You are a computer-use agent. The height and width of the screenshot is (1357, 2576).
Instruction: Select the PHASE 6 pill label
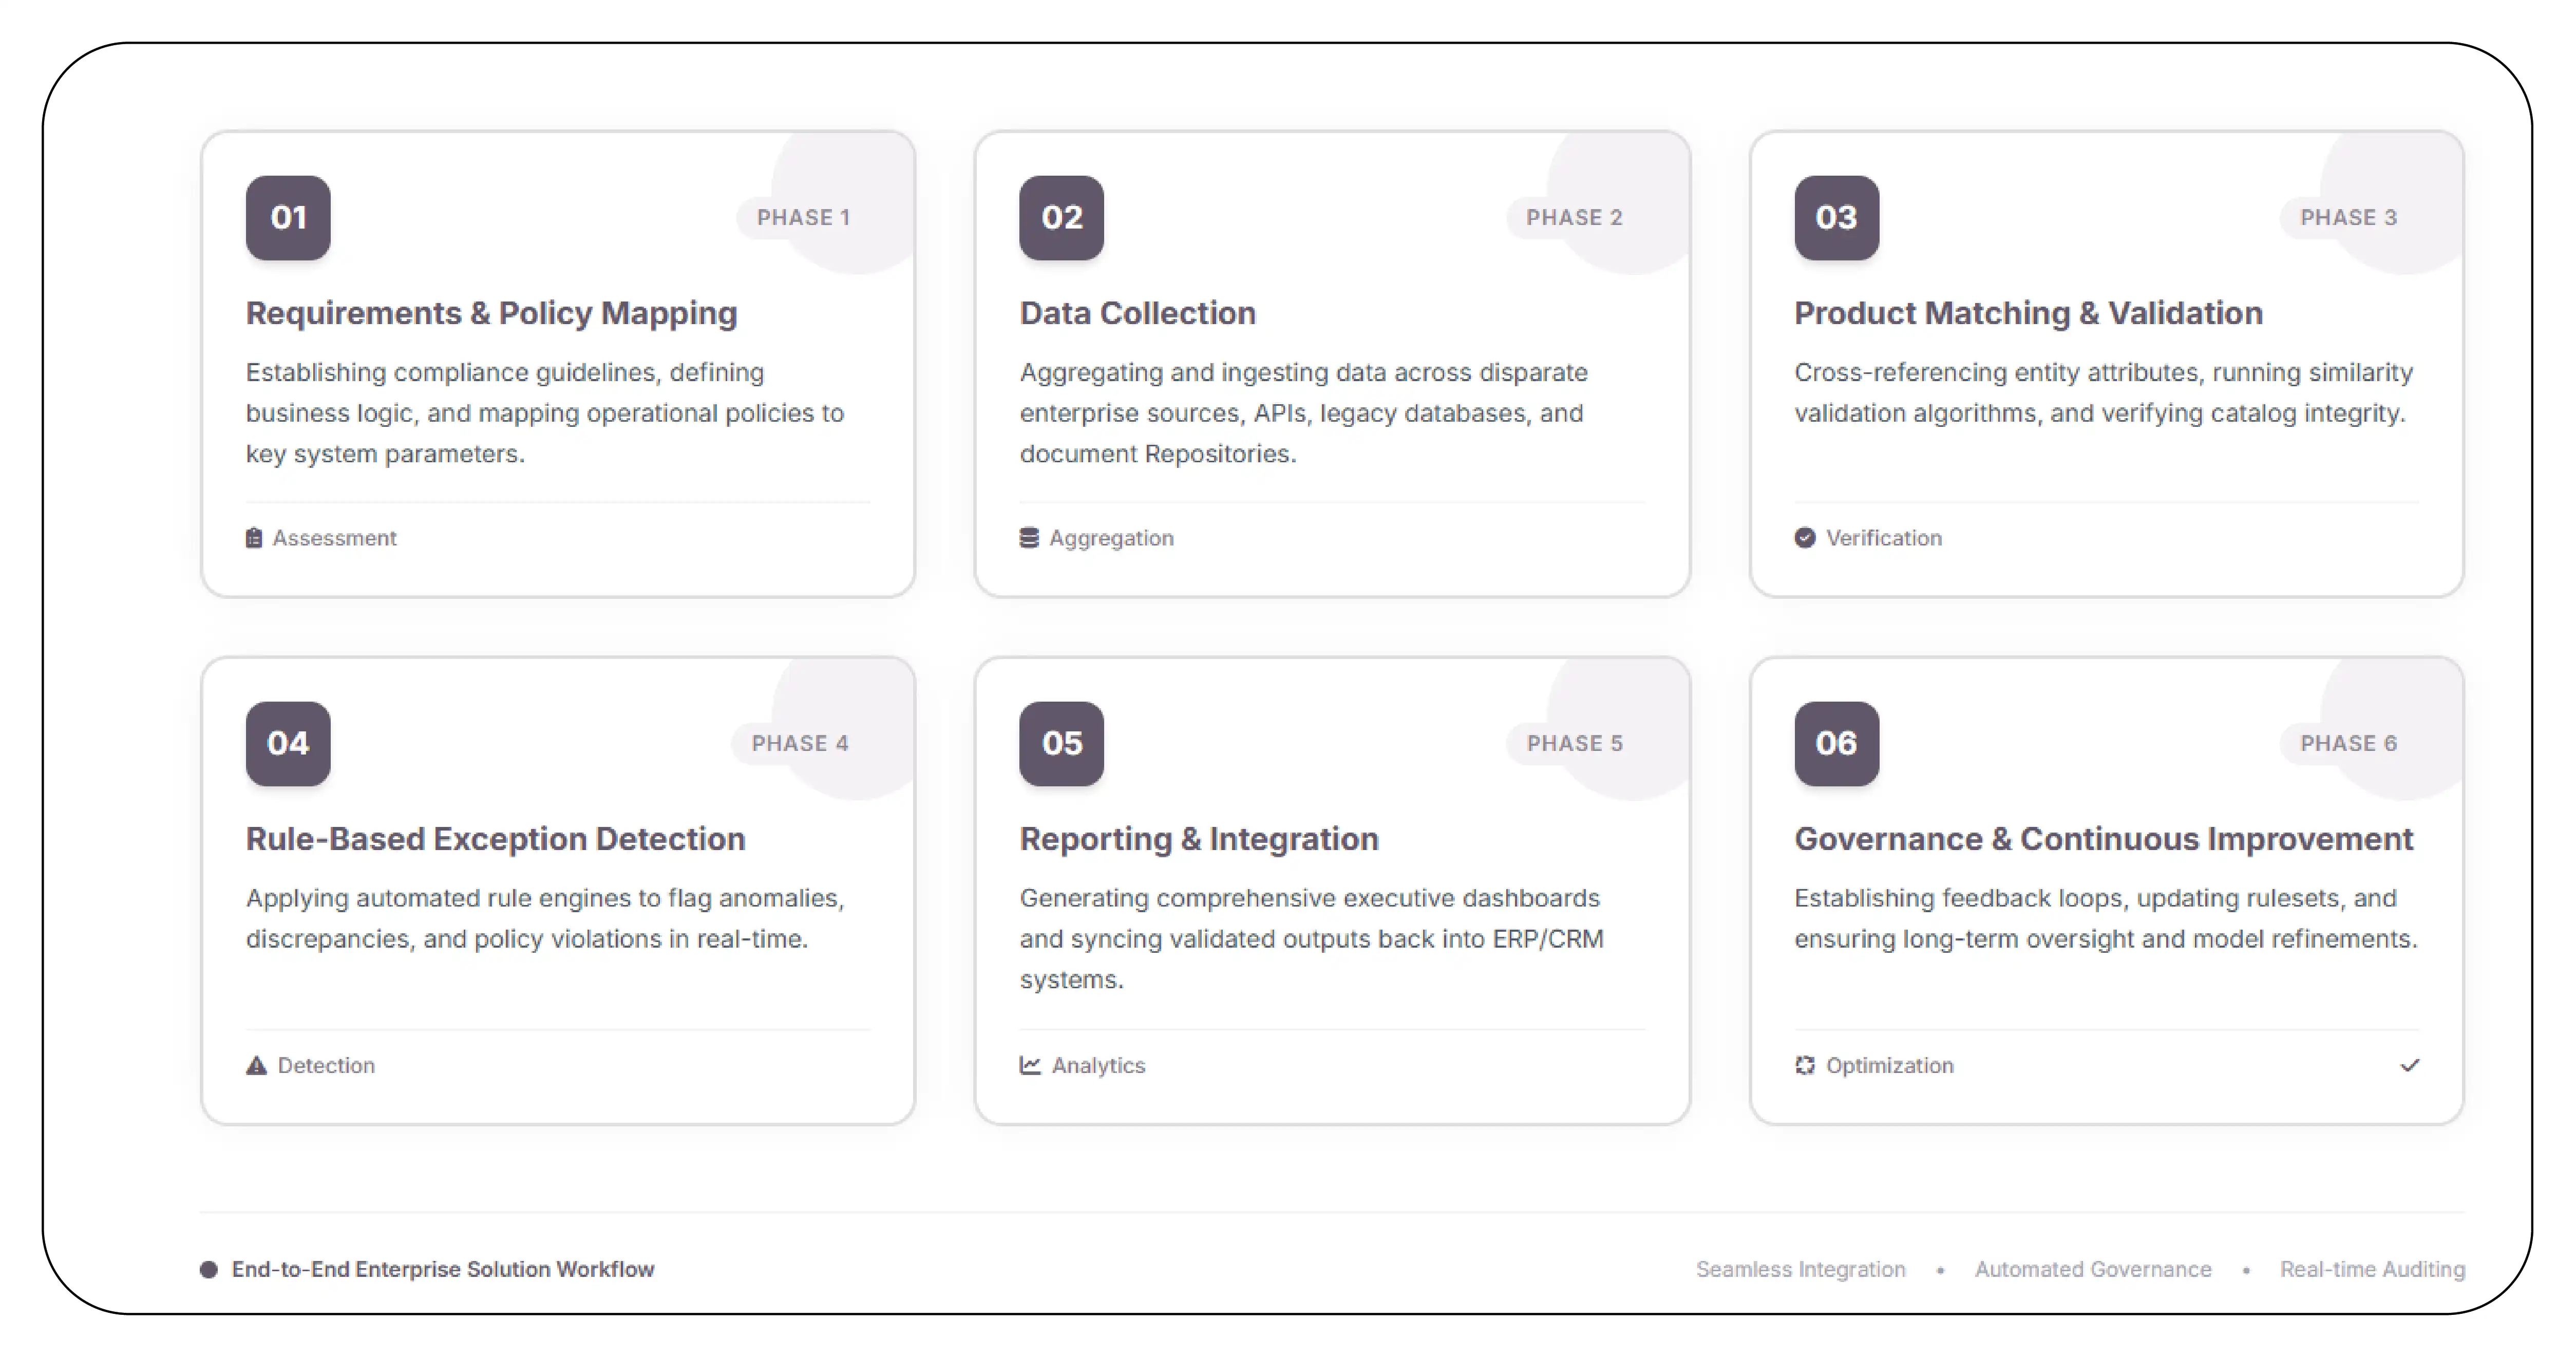coord(2349,744)
